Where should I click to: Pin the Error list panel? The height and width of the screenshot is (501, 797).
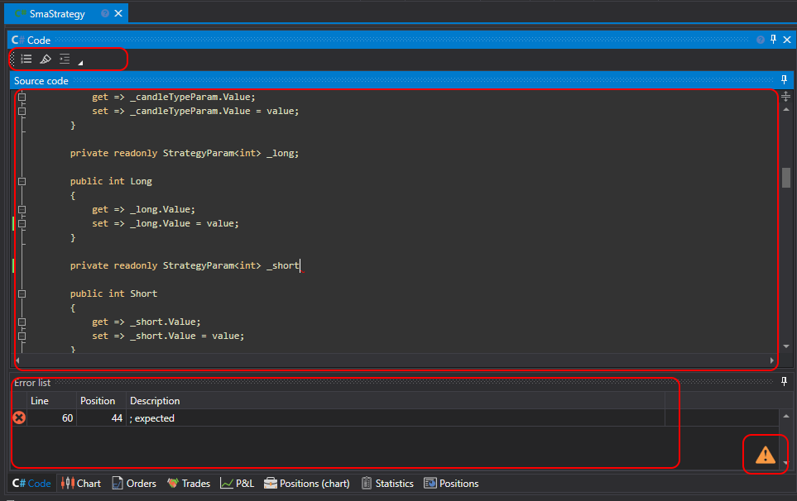pos(784,381)
